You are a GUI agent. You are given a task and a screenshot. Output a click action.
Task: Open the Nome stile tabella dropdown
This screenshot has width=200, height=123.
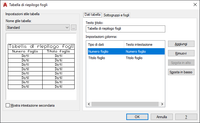pos(38,28)
